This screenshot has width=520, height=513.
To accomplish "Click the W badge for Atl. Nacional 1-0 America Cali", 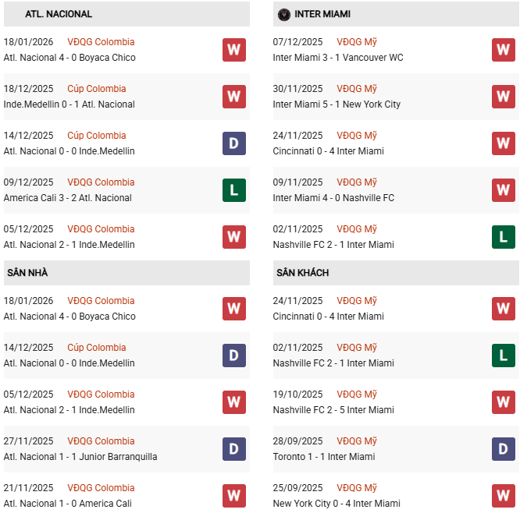I will click(233, 496).
